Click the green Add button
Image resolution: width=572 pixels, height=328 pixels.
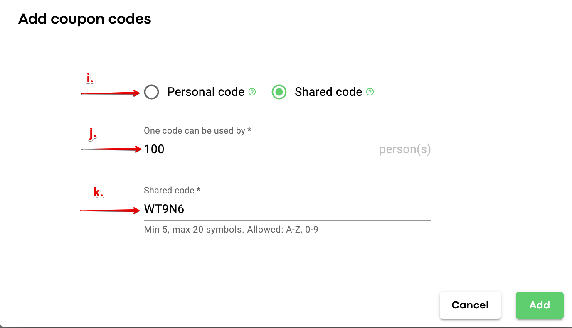[x=539, y=305]
